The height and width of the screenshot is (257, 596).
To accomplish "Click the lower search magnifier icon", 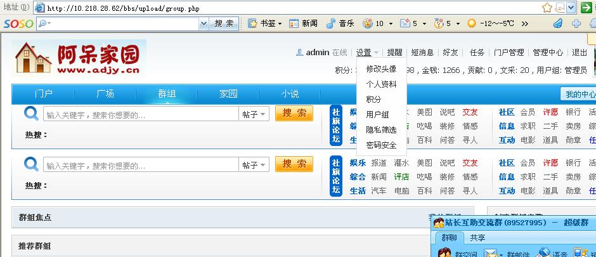I will (x=31, y=164).
